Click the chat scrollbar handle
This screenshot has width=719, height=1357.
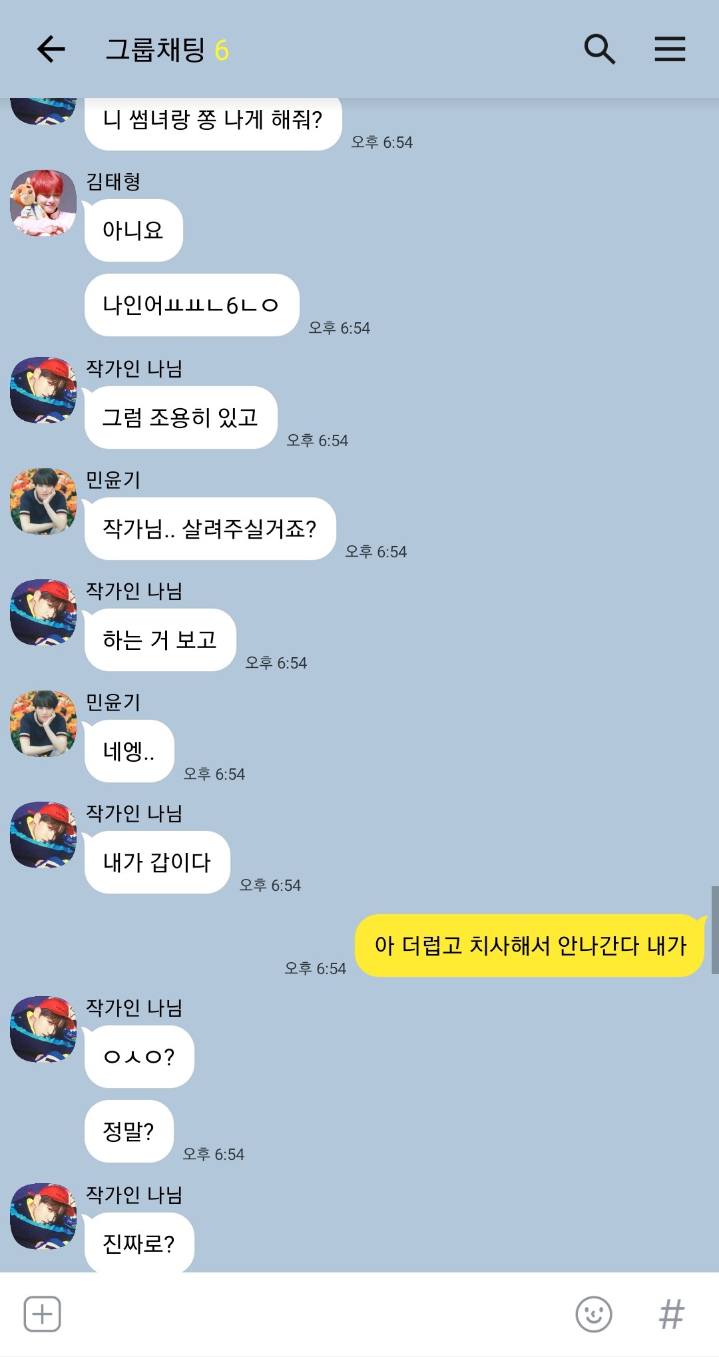point(715,930)
